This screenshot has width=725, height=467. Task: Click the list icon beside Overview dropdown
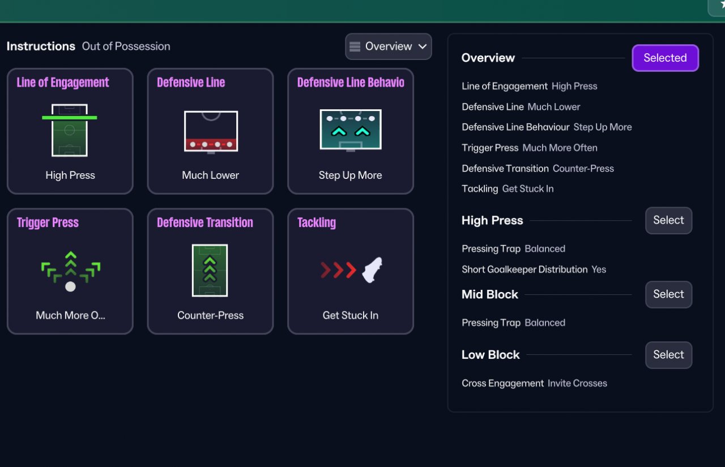[355, 46]
